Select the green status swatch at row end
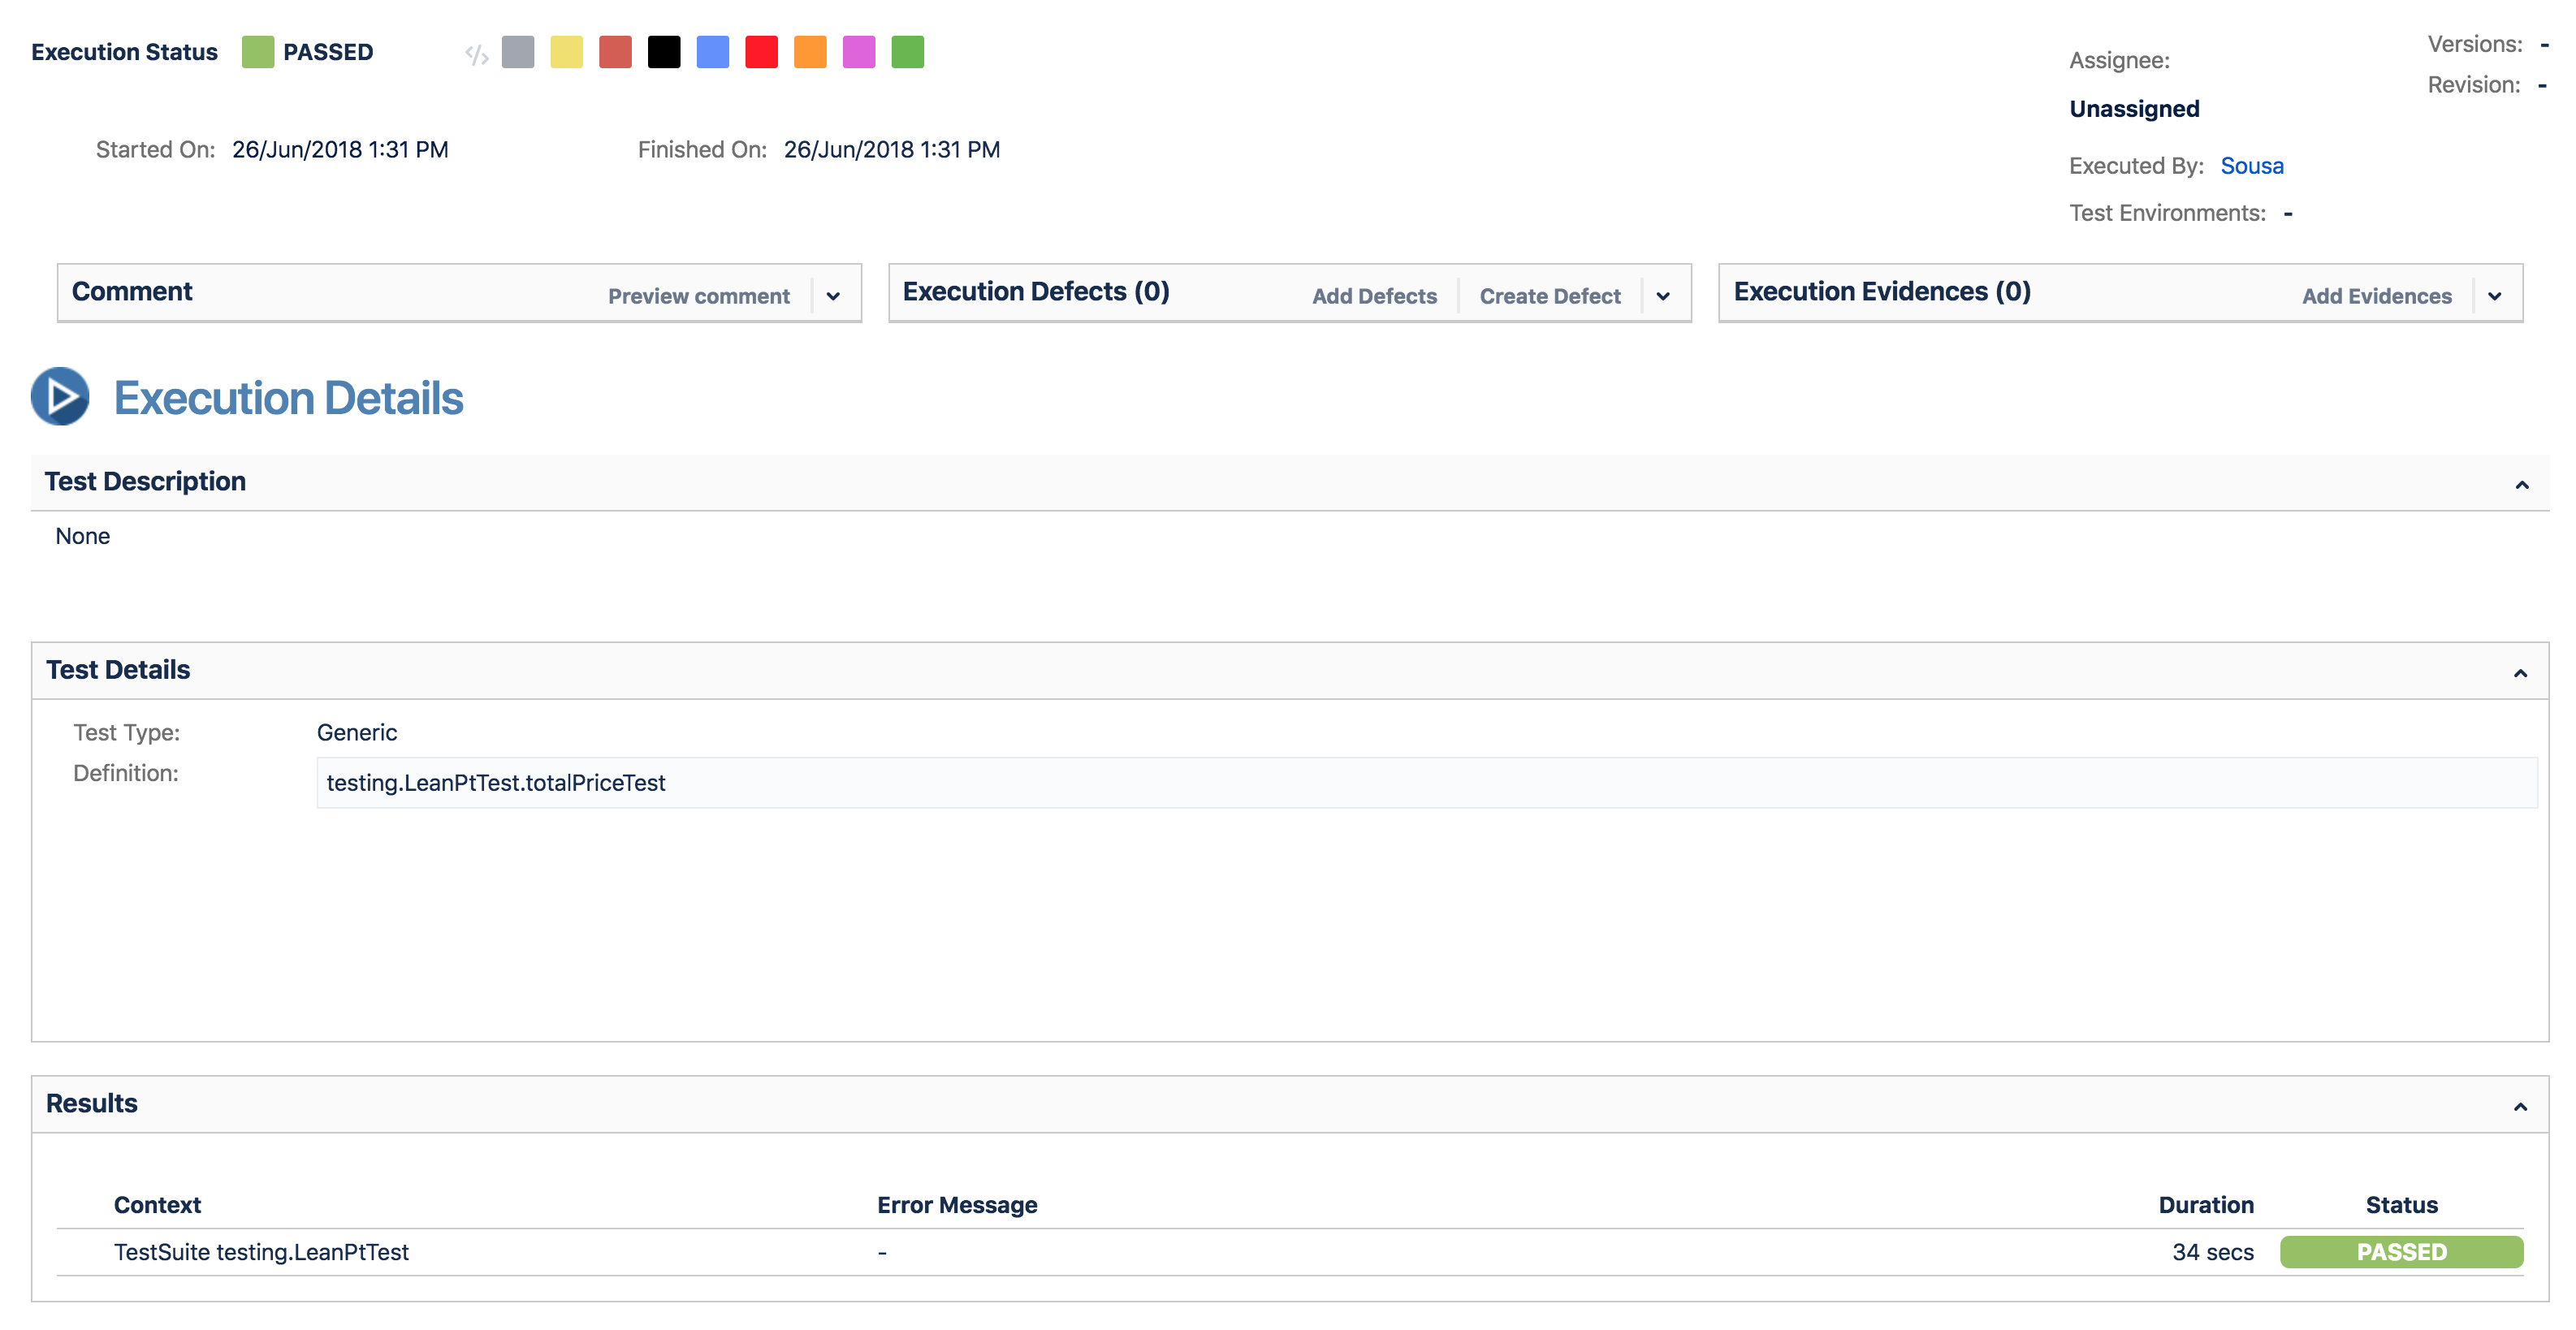 point(908,52)
